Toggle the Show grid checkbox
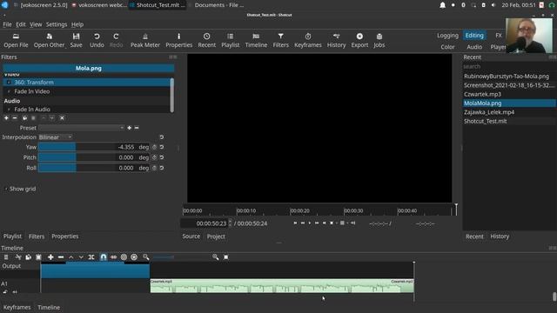557x313 pixels. click(6, 189)
